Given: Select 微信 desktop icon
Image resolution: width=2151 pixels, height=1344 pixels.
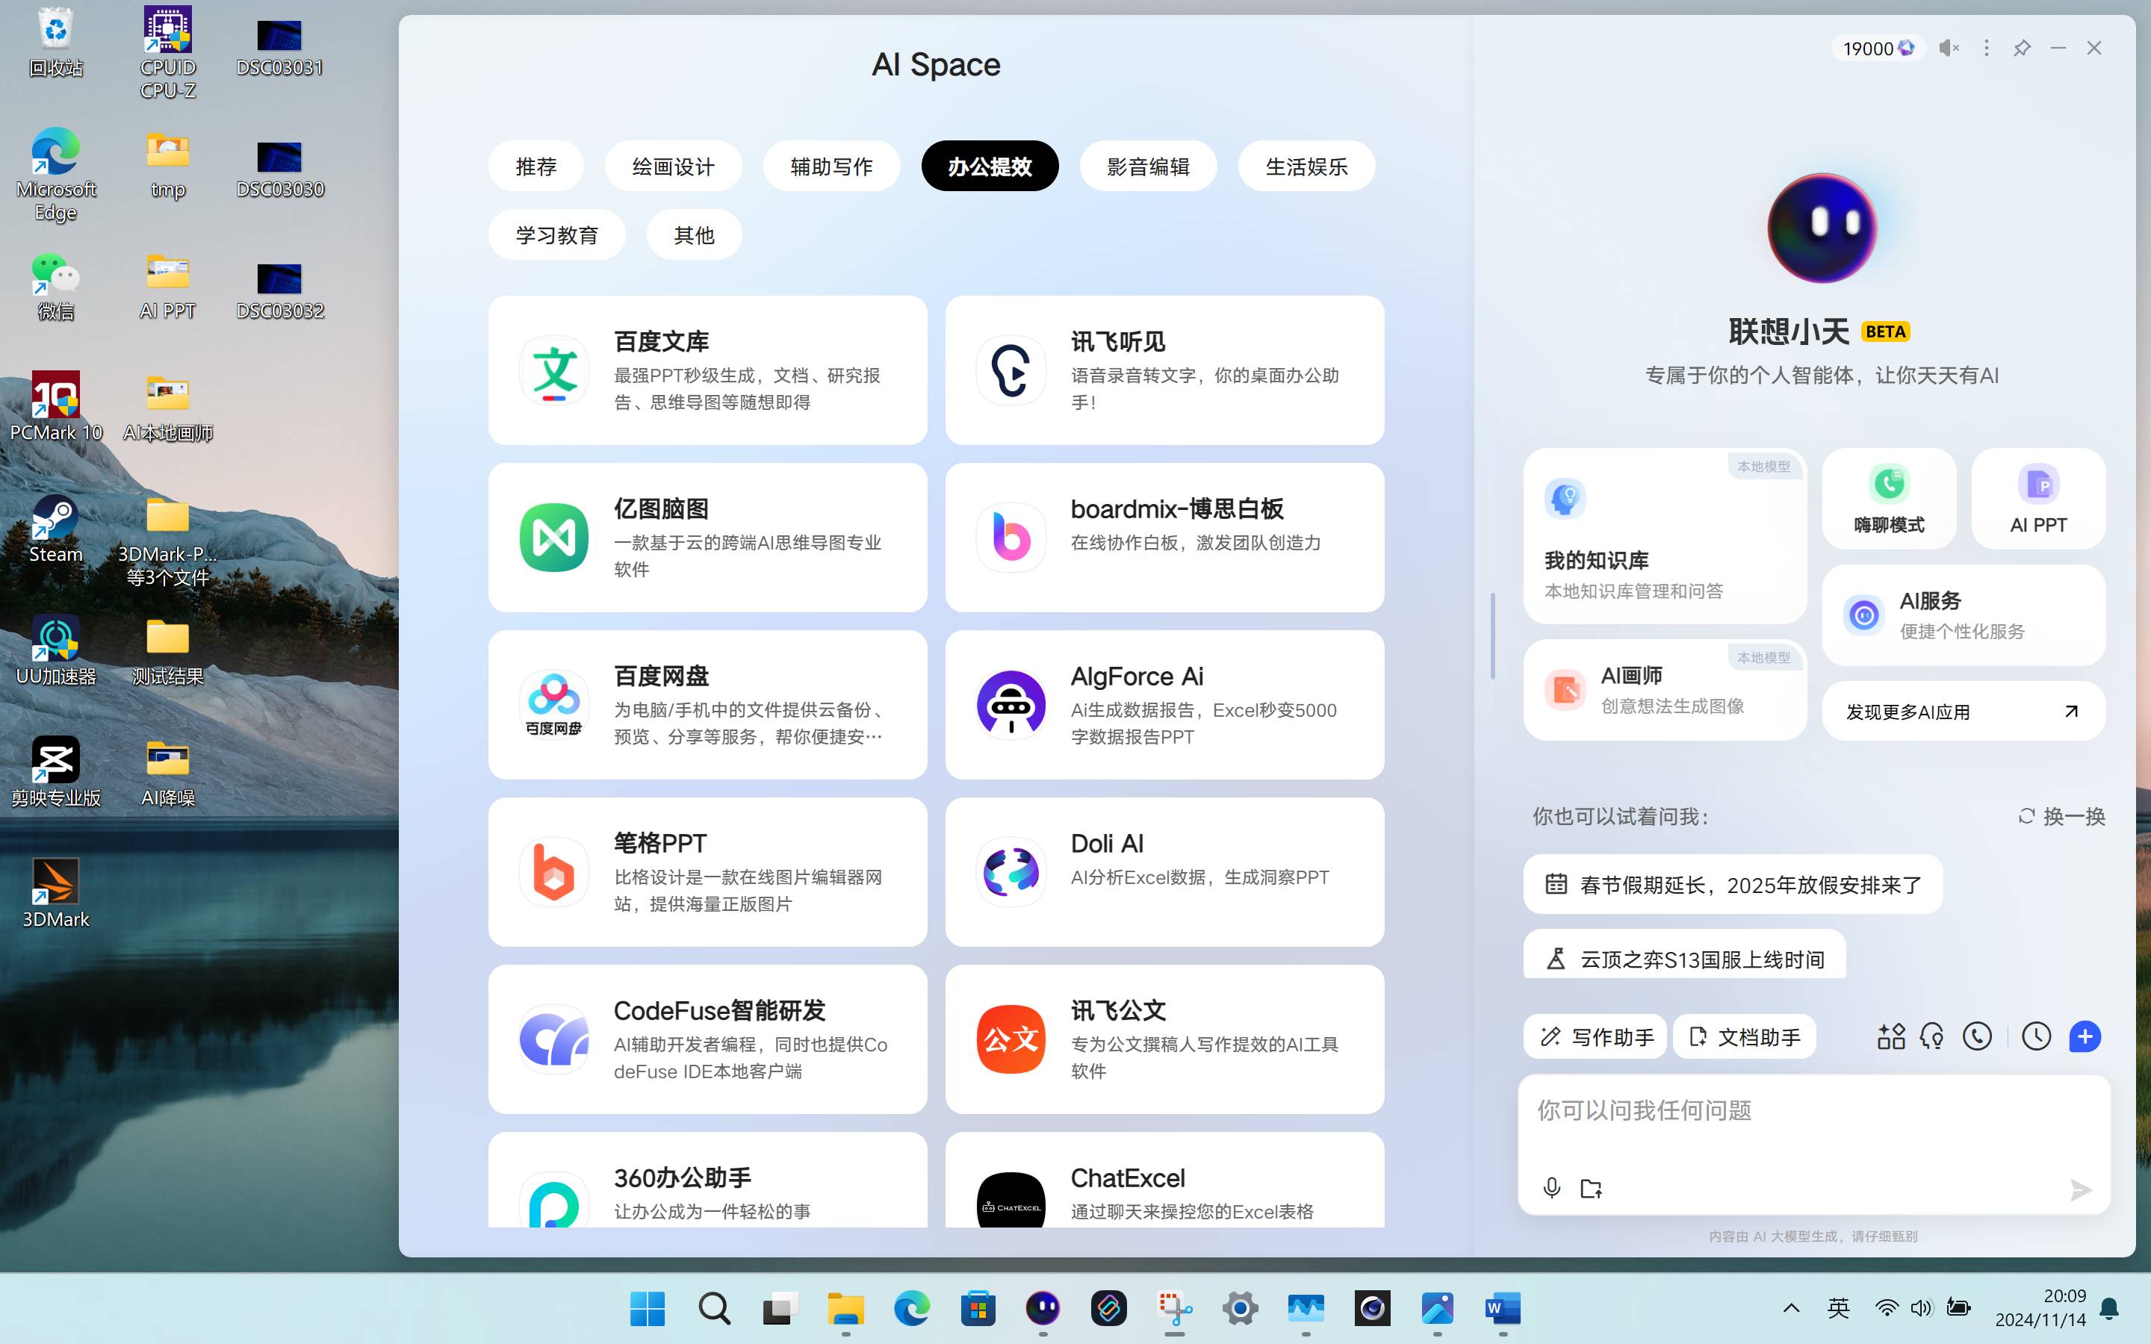Looking at the screenshot, I should tap(55, 286).
